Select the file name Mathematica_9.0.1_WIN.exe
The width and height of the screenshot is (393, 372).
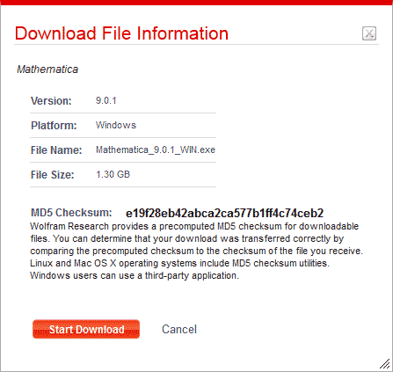coord(156,150)
